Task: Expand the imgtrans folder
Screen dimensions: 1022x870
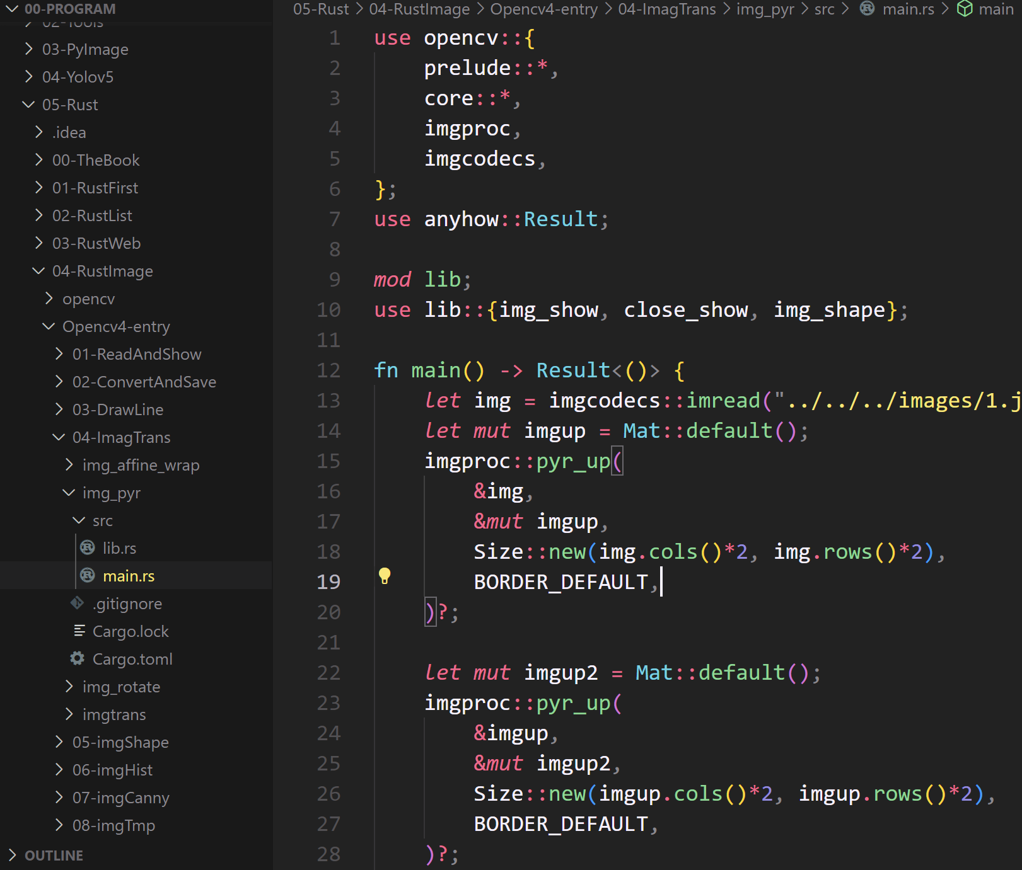Action: tap(69, 714)
